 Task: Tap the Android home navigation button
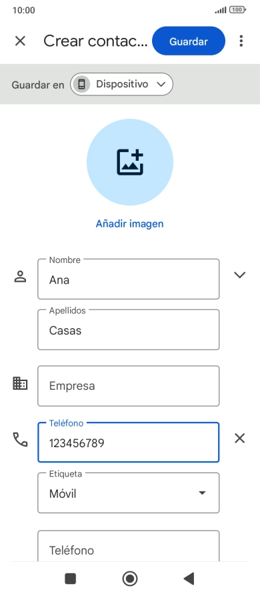[130, 579]
